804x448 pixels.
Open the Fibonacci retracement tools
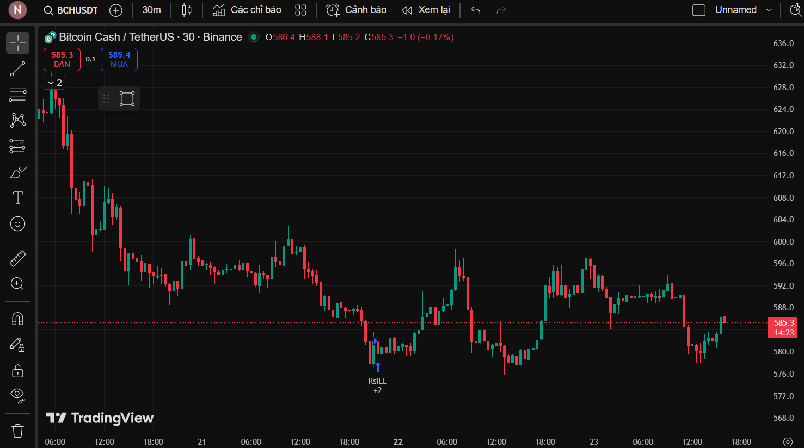17,95
